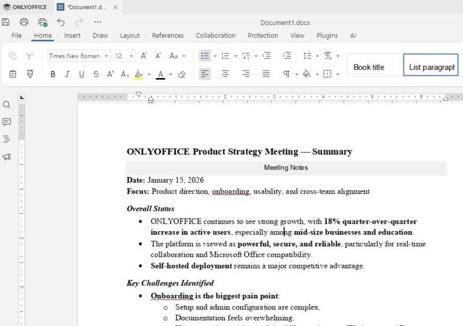Viewport: 463px width, 326px height.
Task: Click the Clear Style eraser icon
Action: 182,75
